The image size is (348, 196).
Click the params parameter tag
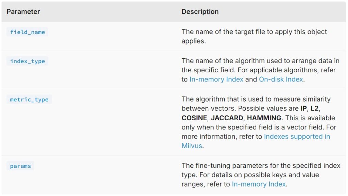20,166
